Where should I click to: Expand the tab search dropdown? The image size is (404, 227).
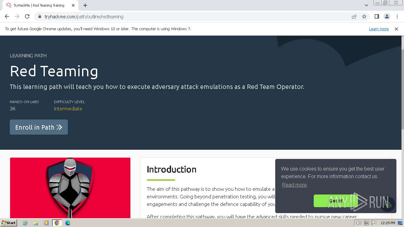[x=366, y=5]
